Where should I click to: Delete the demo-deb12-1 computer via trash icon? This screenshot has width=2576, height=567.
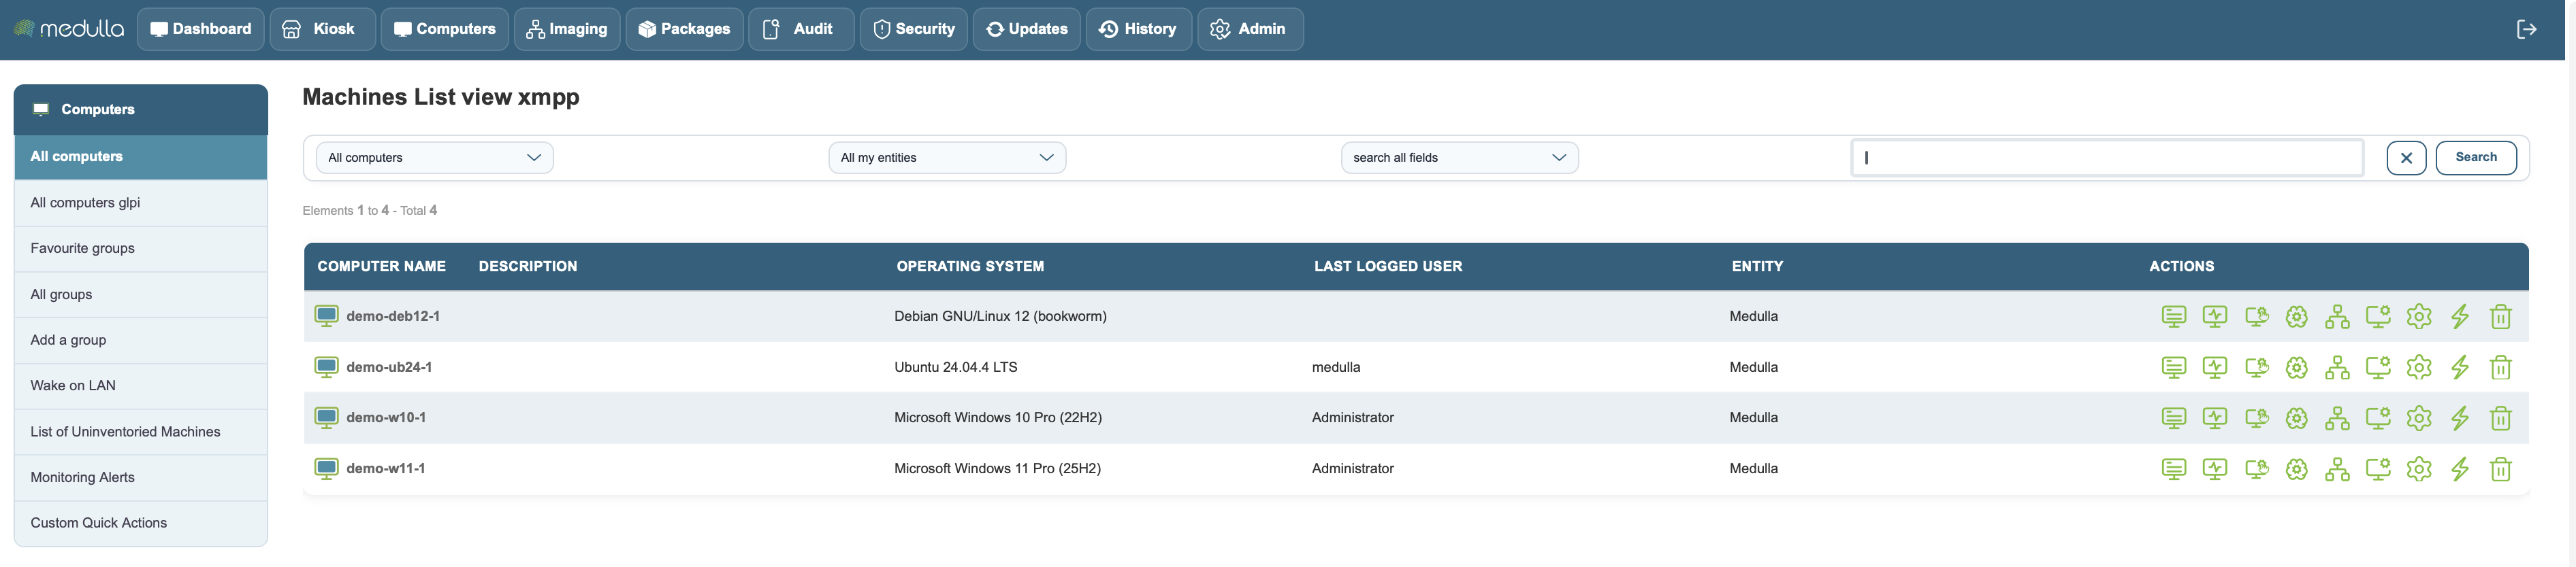[x=2500, y=316]
